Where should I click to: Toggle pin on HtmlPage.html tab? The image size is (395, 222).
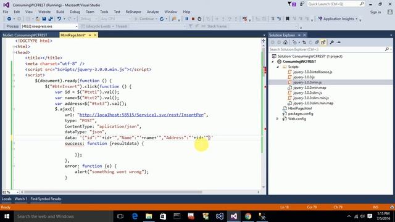point(89,35)
